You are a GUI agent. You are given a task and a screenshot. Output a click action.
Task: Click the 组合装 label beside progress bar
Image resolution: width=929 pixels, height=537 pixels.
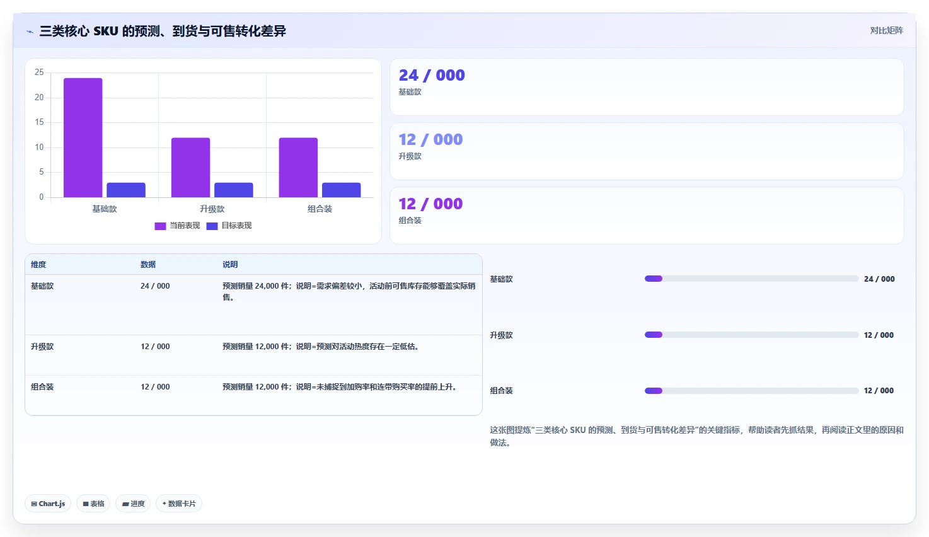(501, 391)
